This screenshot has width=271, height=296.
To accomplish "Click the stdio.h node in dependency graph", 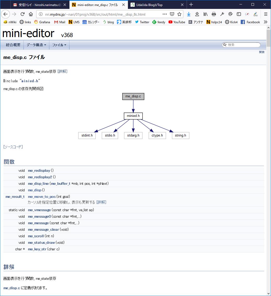I will [x=110, y=135].
